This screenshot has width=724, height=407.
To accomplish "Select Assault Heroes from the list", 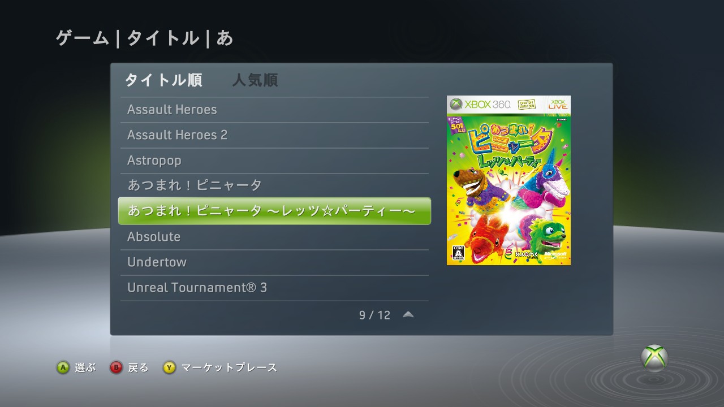I will pos(274,110).
